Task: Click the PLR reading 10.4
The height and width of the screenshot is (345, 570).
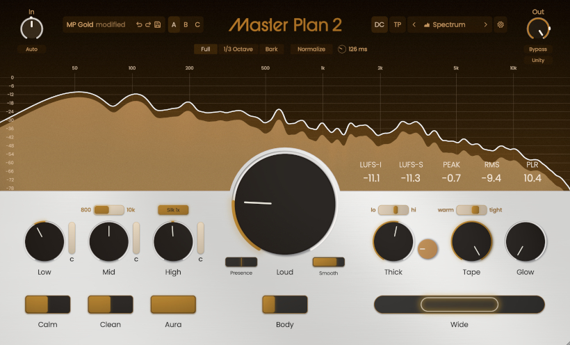Action: pyautogui.click(x=532, y=178)
